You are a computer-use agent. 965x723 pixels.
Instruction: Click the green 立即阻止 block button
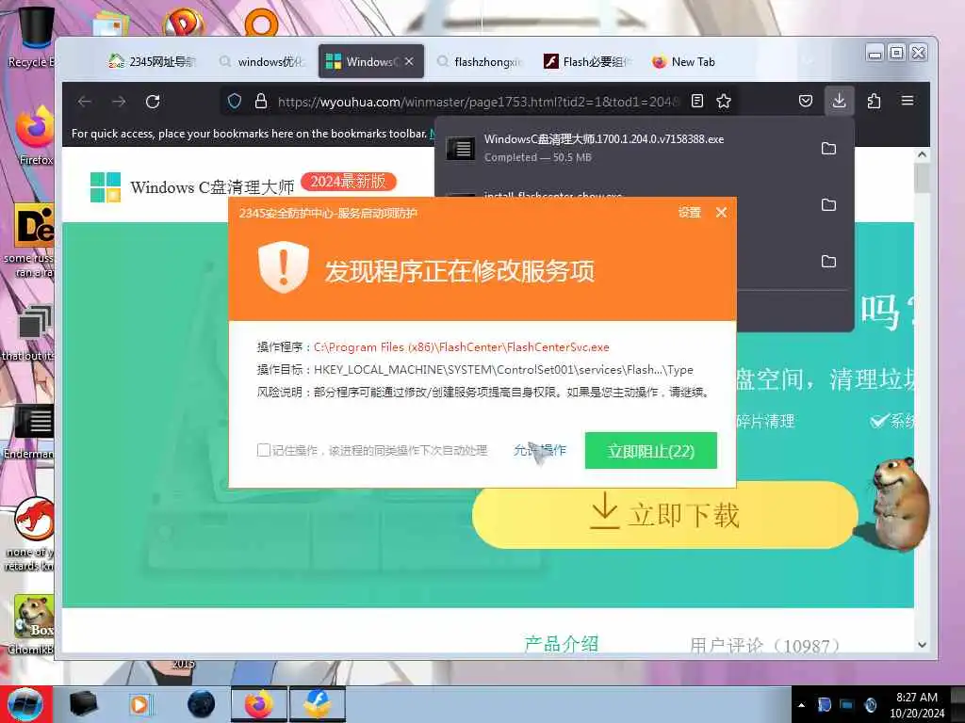coord(650,451)
